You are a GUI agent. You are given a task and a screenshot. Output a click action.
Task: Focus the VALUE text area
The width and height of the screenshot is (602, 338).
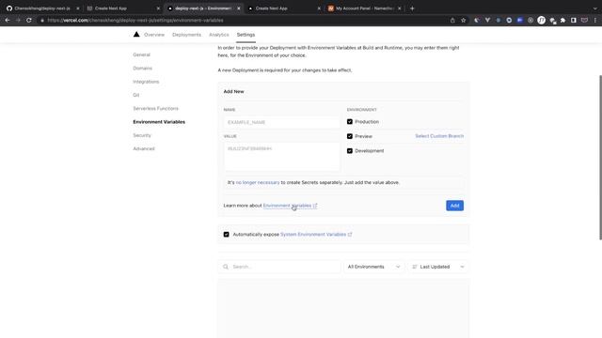click(281, 157)
